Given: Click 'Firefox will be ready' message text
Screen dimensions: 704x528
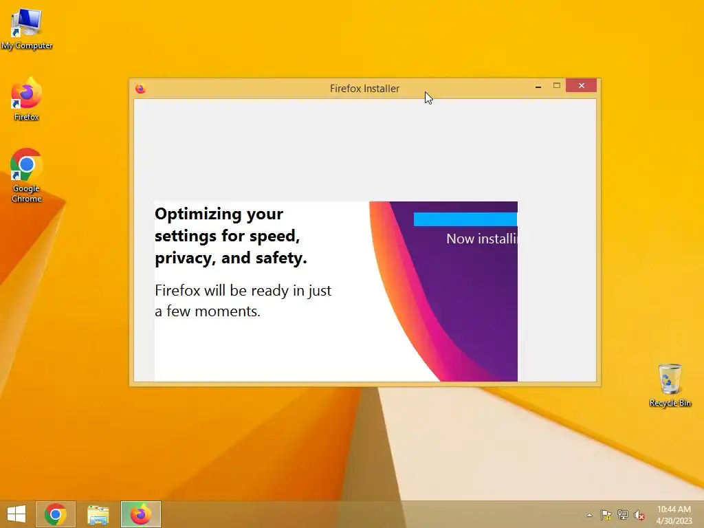Looking at the screenshot, I should (243, 301).
